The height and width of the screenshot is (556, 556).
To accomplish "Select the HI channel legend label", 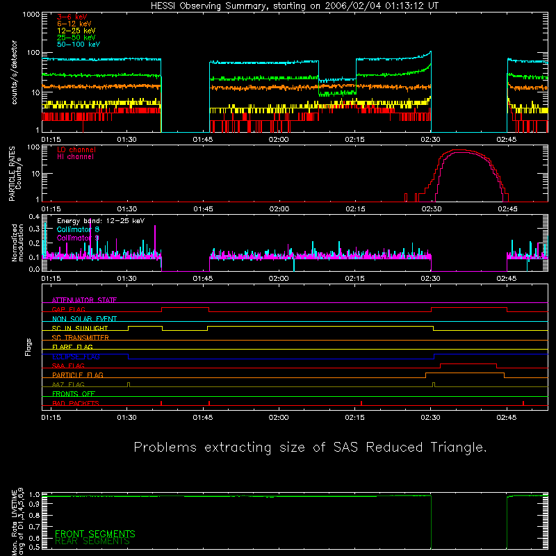I will (x=75, y=157).
